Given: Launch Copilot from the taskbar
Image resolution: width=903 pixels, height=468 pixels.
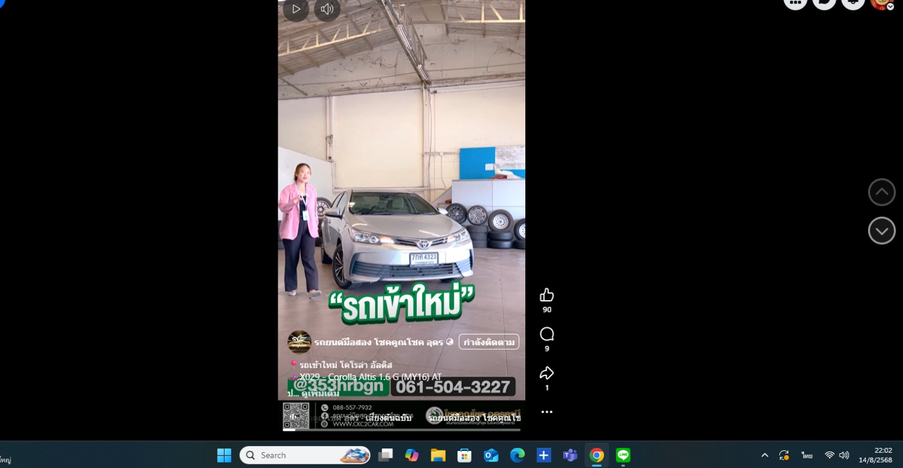Looking at the screenshot, I should tap(412, 455).
